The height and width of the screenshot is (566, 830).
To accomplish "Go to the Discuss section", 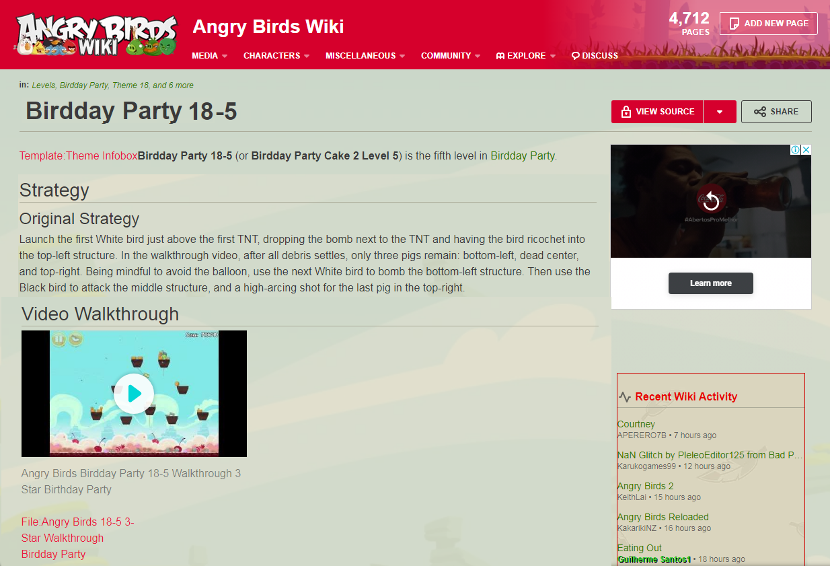I will click(595, 56).
